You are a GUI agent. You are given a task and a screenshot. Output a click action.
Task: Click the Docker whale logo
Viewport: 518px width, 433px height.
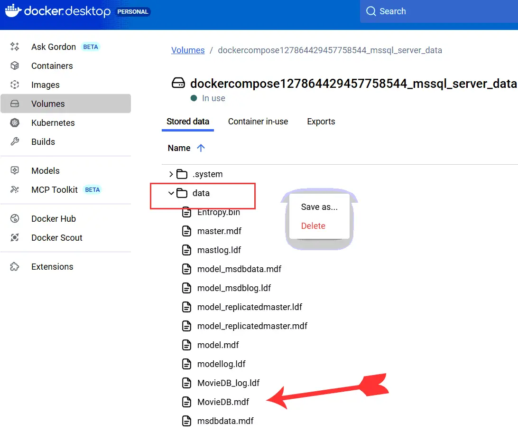coord(14,11)
